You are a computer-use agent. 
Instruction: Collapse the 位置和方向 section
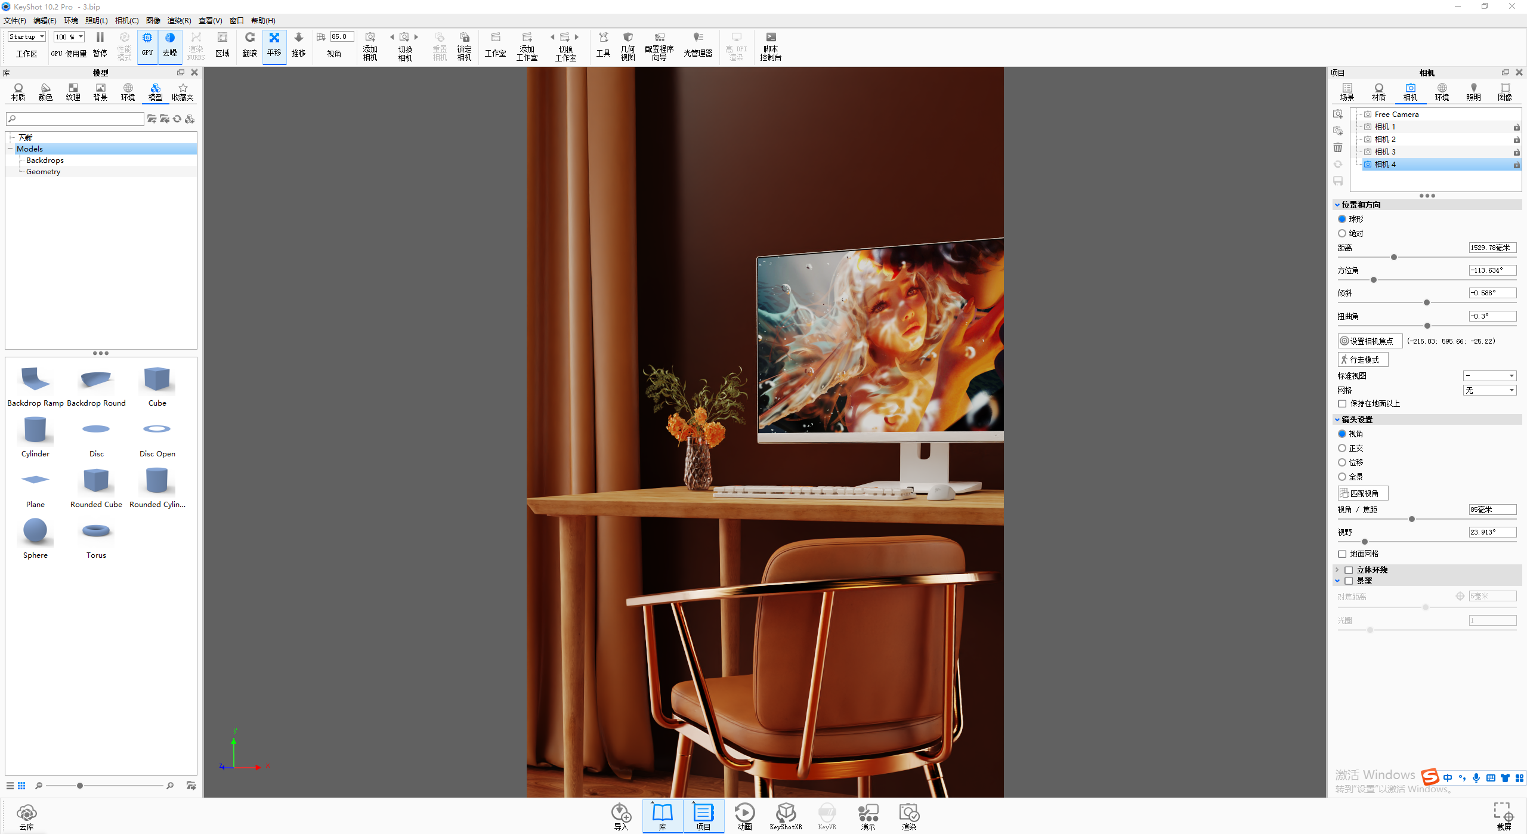pos(1337,205)
